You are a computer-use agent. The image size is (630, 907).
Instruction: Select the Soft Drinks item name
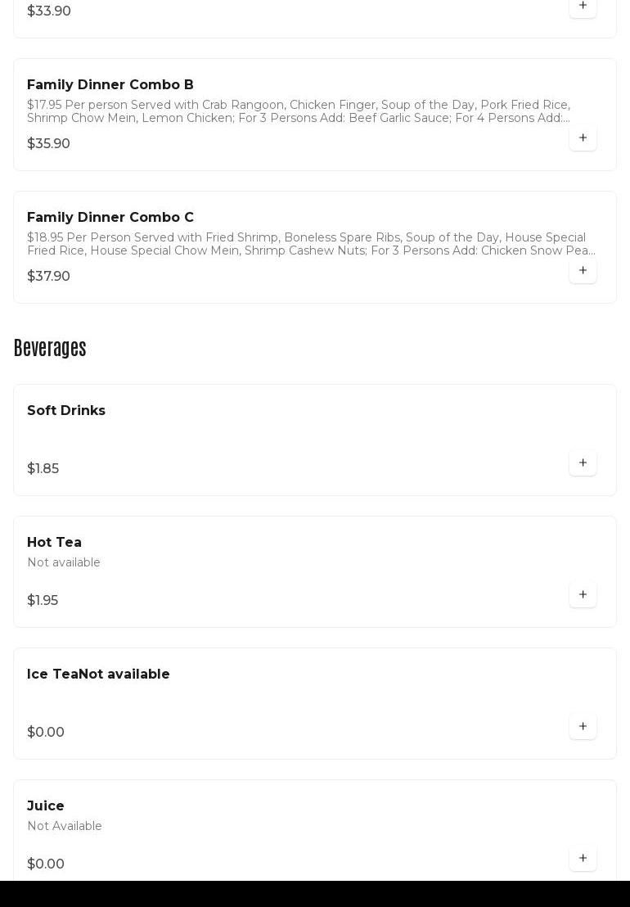pyautogui.click(x=66, y=410)
